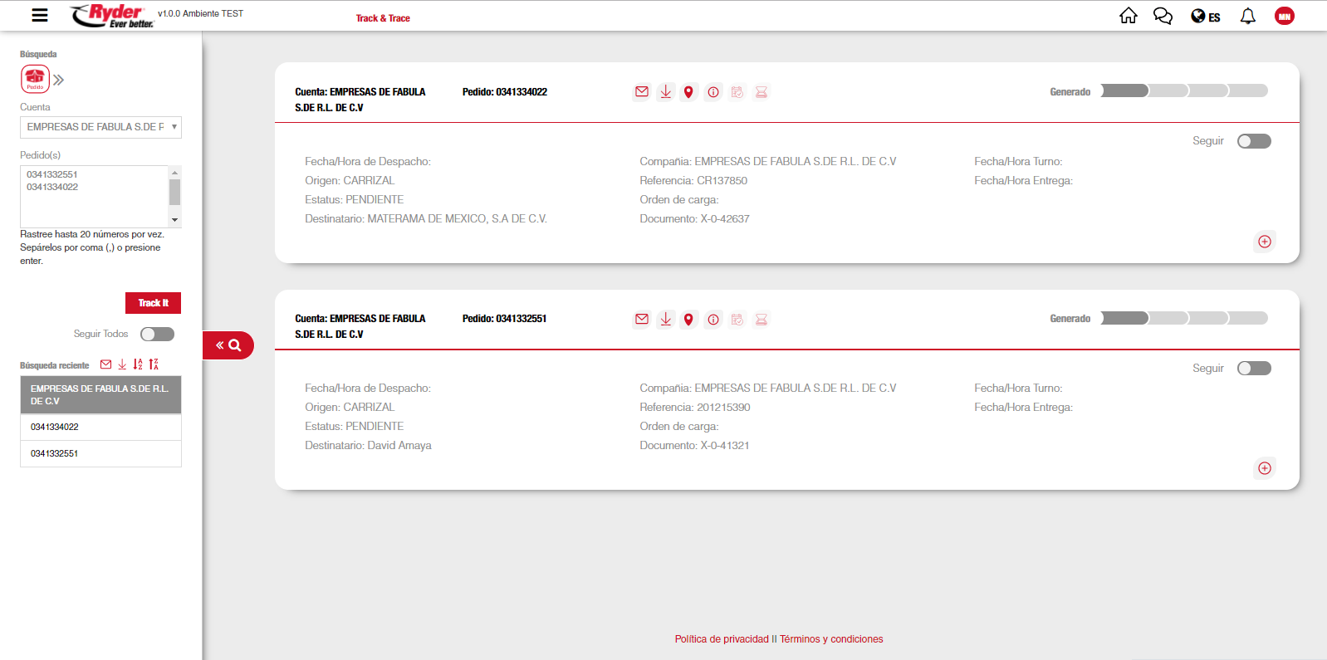1327x660 pixels.
Task: Click the Generado progress bar of first order
Action: pos(1183,91)
